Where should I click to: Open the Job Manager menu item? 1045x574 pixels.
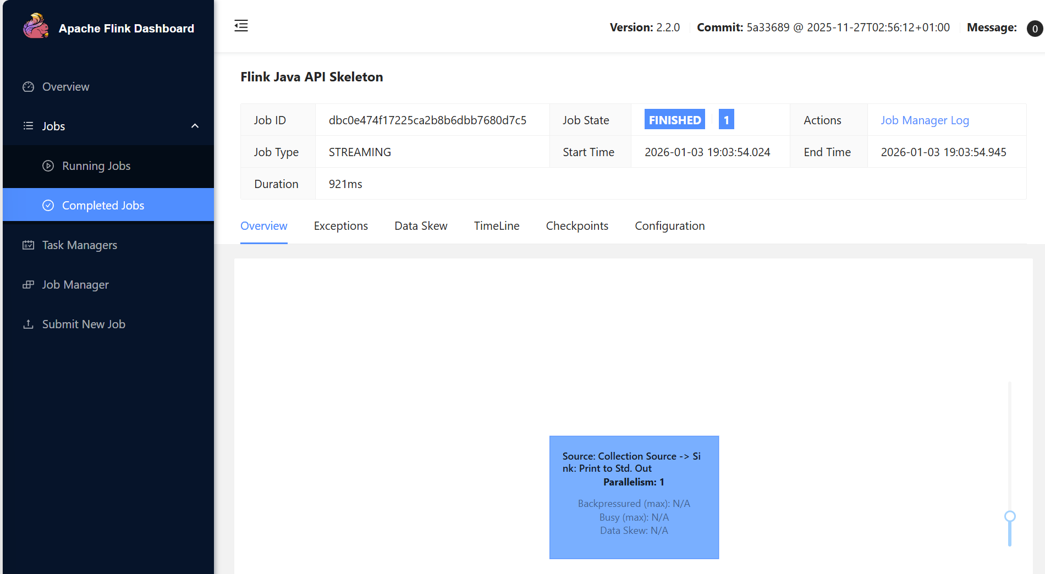click(x=108, y=284)
